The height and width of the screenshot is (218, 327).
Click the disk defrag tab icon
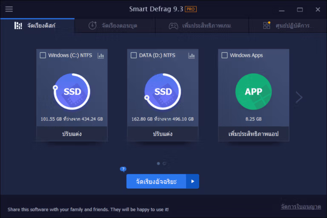tap(18, 26)
